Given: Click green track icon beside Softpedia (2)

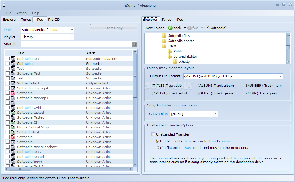Looking at the screenshot, I should pos(13,122).
